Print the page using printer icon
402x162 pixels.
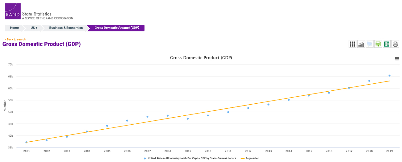click(395, 44)
